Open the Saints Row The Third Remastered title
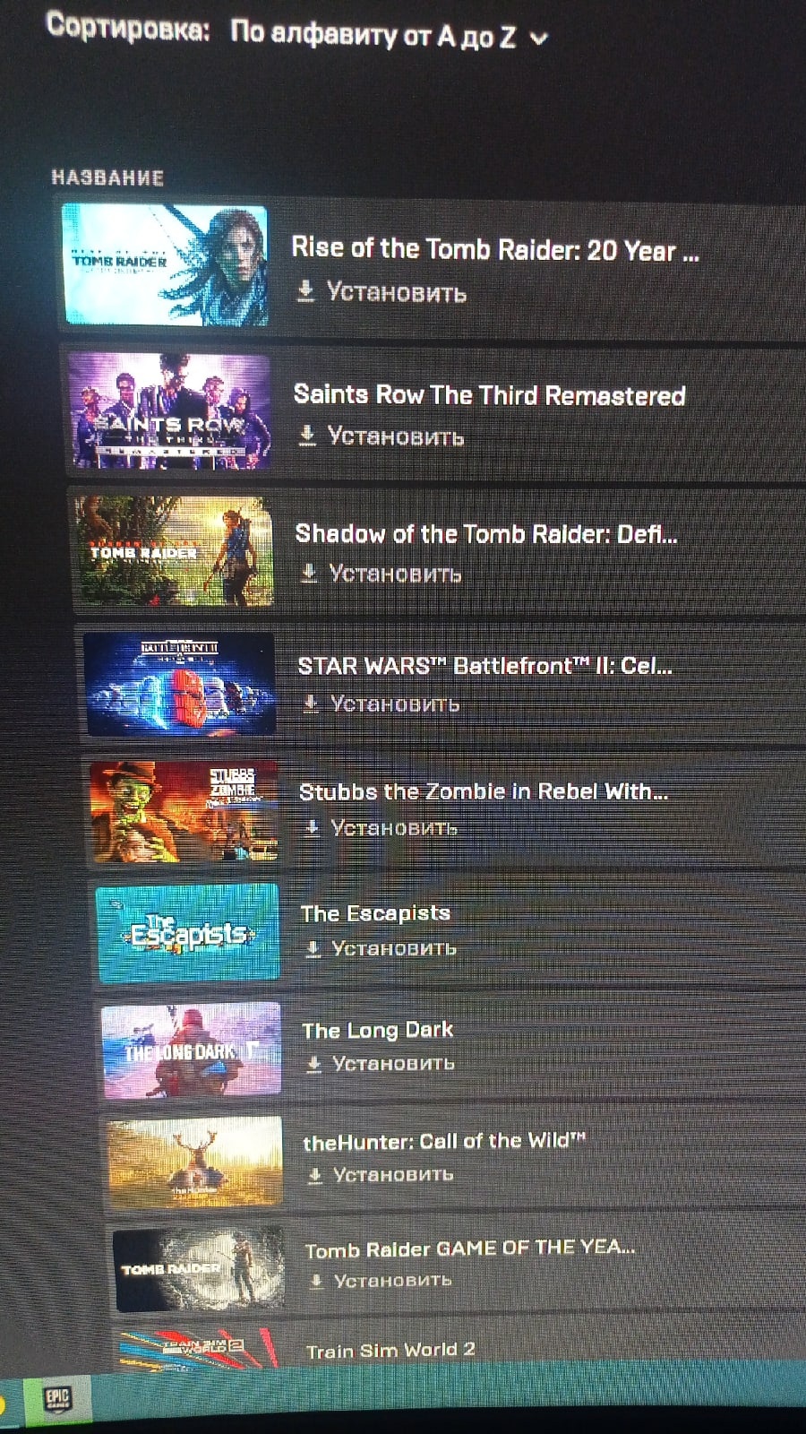 (490, 395)
